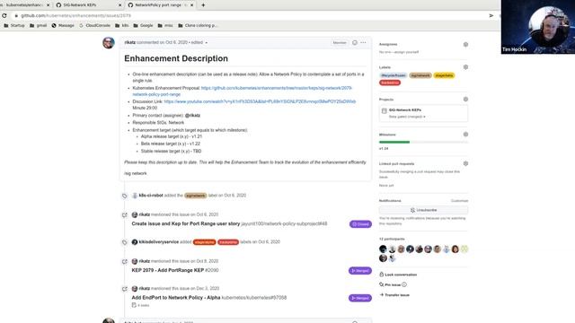Click the Member badge on comment
The height and width of the screenshot is (323, 575).
(x=340, y=43)
